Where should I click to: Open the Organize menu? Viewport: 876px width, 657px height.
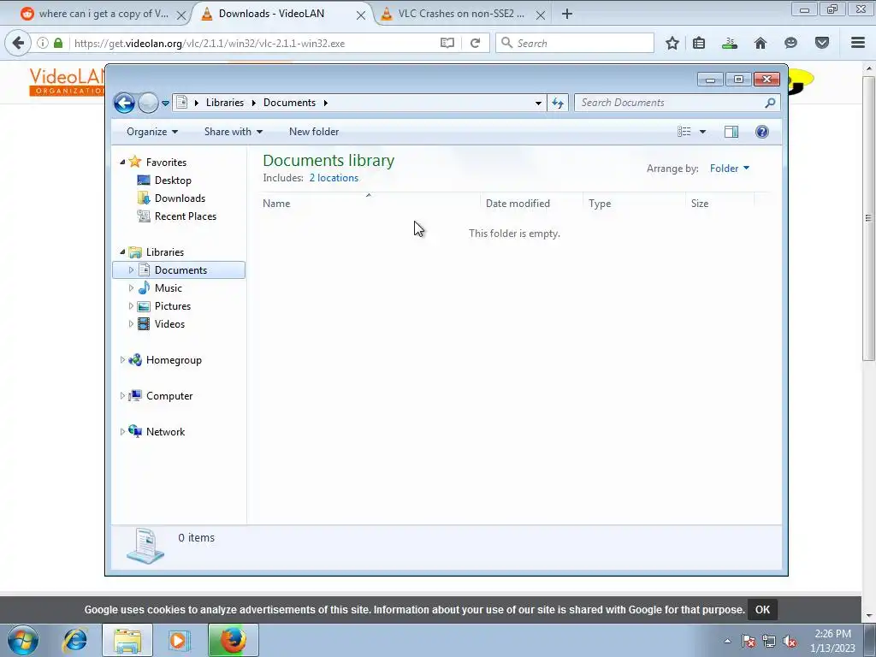(x=152, y=132)
